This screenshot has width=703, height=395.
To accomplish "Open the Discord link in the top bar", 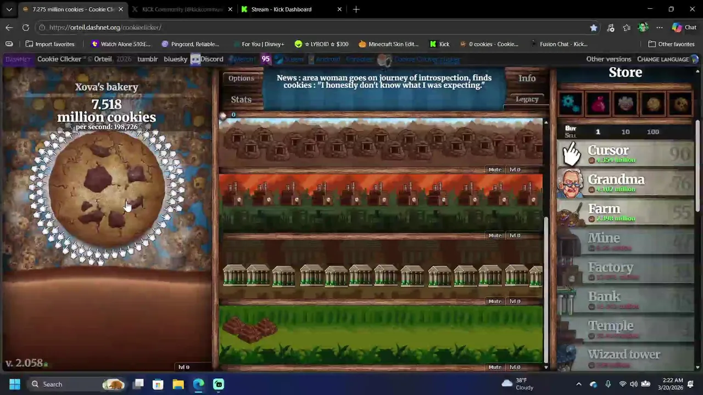I will pyautogui.click(x=207, y=59).
